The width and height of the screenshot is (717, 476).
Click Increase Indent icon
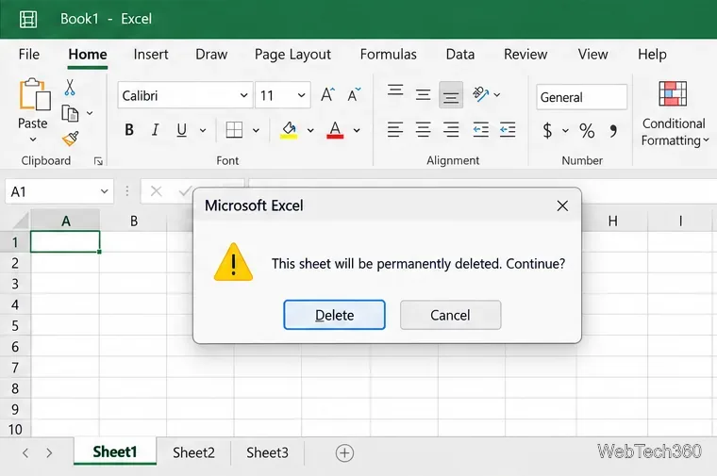click(x=508, y=130)
